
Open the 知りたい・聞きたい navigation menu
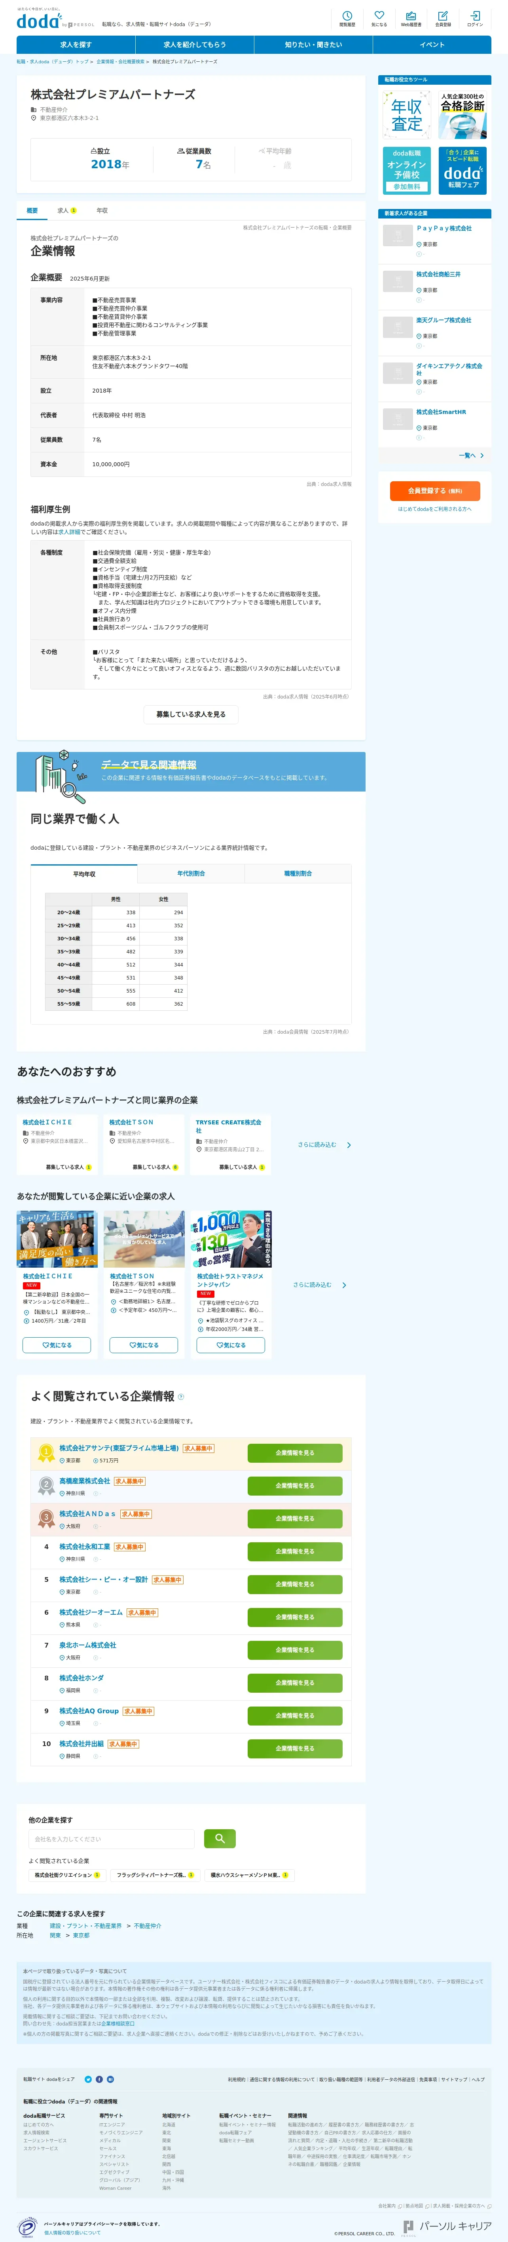click(x=313, y=44)
